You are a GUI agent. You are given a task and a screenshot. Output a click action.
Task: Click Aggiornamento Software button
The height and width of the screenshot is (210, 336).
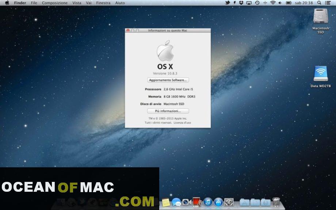point(168,80)
